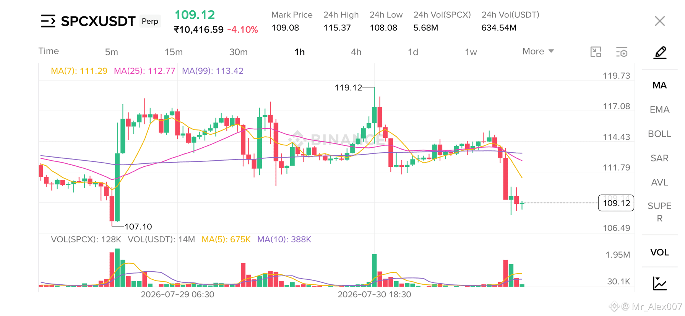Toggle the EMA indicator

[x=659, y=110]
